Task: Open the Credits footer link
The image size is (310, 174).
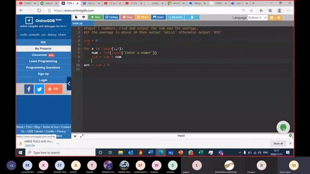Action: pyautogui.click(x=49, y=131)
